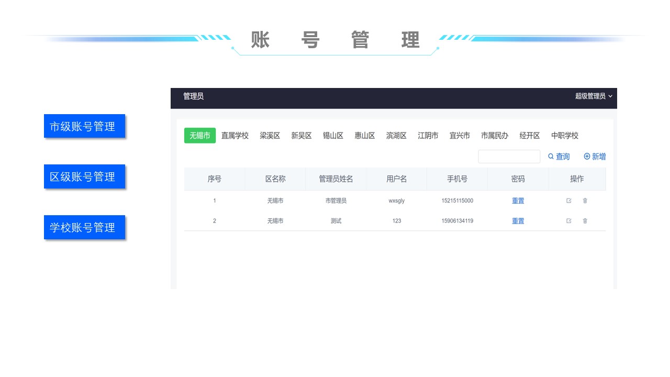Viewport: 670px width, 377px height.
Task: Select the 江阴市 tab
Action: click(428, 136)
